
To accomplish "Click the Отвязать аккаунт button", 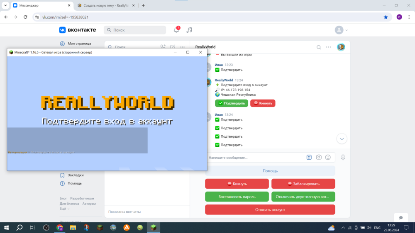I will (270, 210).
